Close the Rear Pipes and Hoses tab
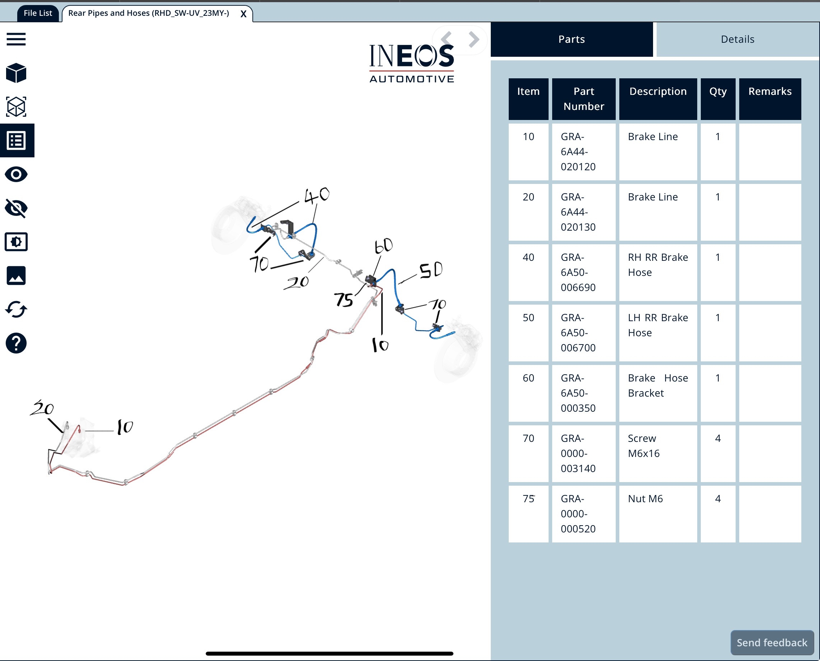This screenshot has width=820, height=661. (243, 14)
